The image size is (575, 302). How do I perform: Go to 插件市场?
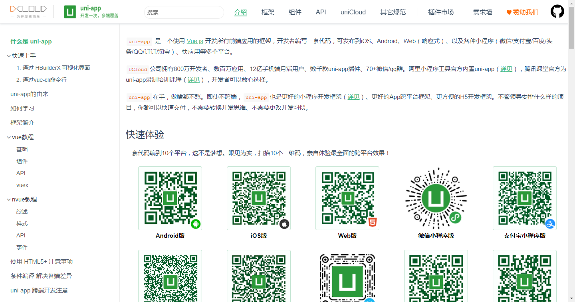click(x=441, y=12)
